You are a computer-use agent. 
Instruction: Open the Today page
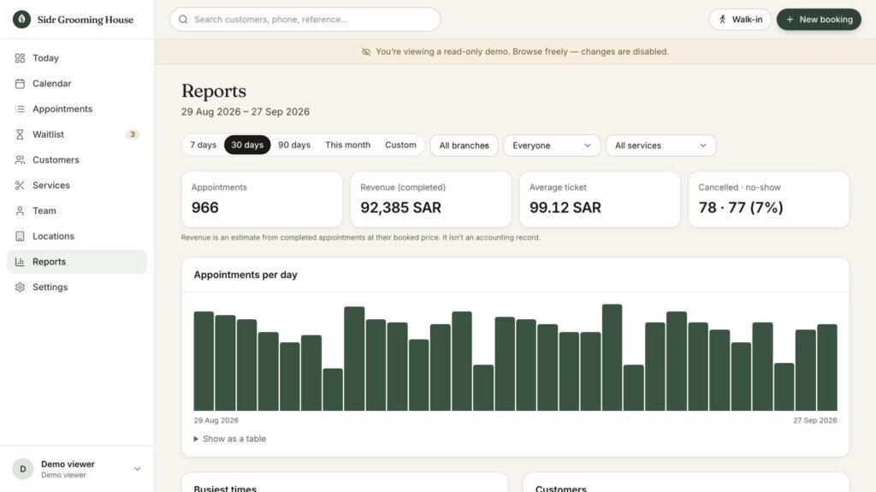point(77,58)
